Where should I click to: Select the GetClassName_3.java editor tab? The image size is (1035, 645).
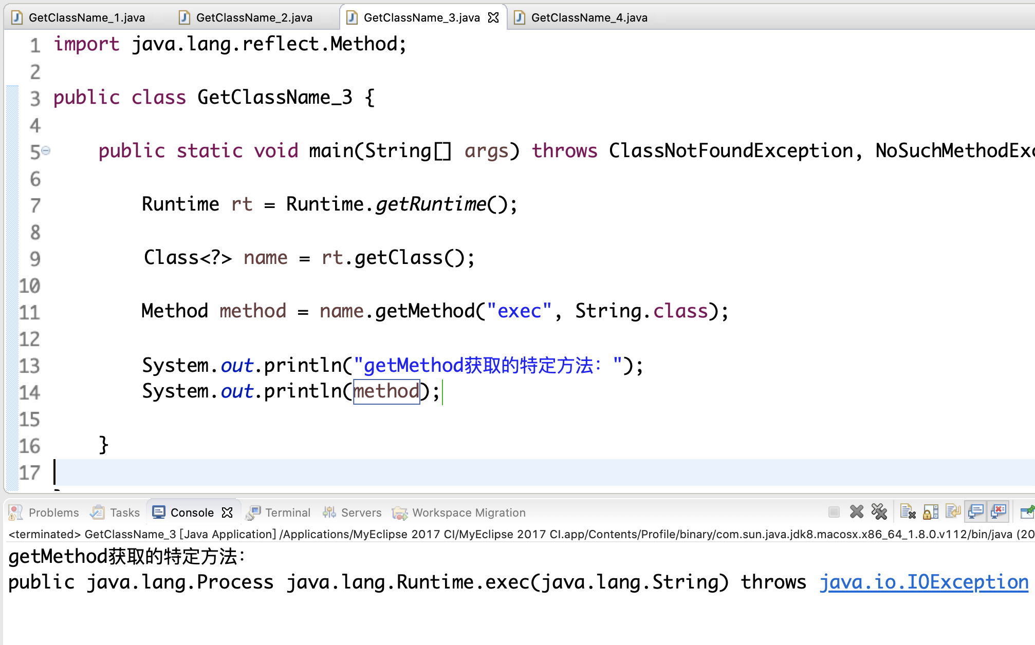[421, 17]
